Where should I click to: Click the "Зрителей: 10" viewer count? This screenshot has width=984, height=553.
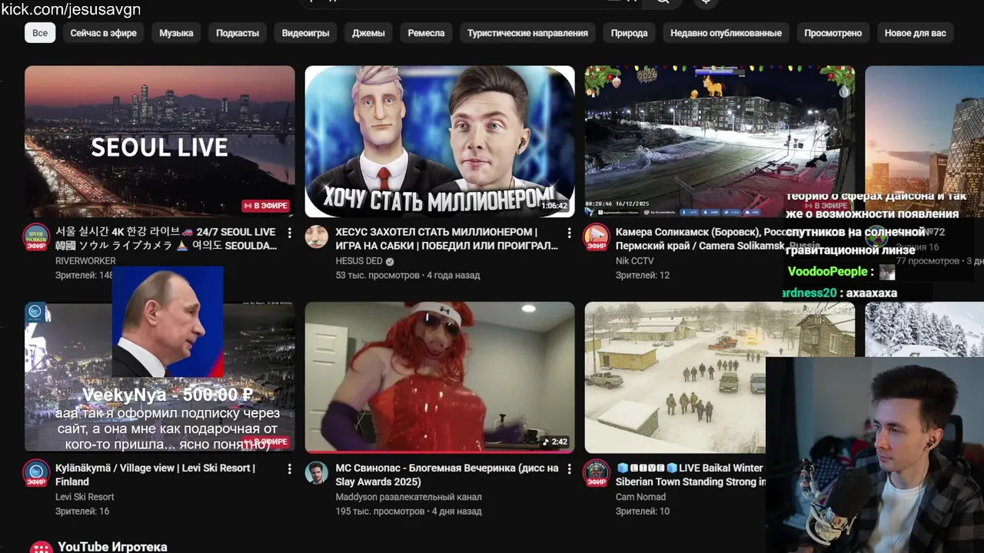[643, 511]
